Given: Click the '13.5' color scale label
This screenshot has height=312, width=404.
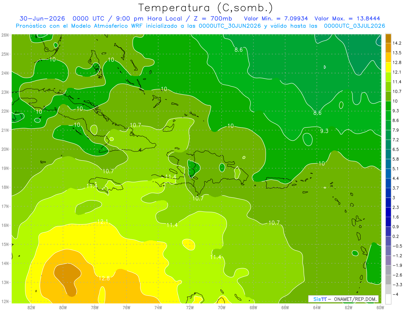Looking at the screenshot, I should click(397, 53).
